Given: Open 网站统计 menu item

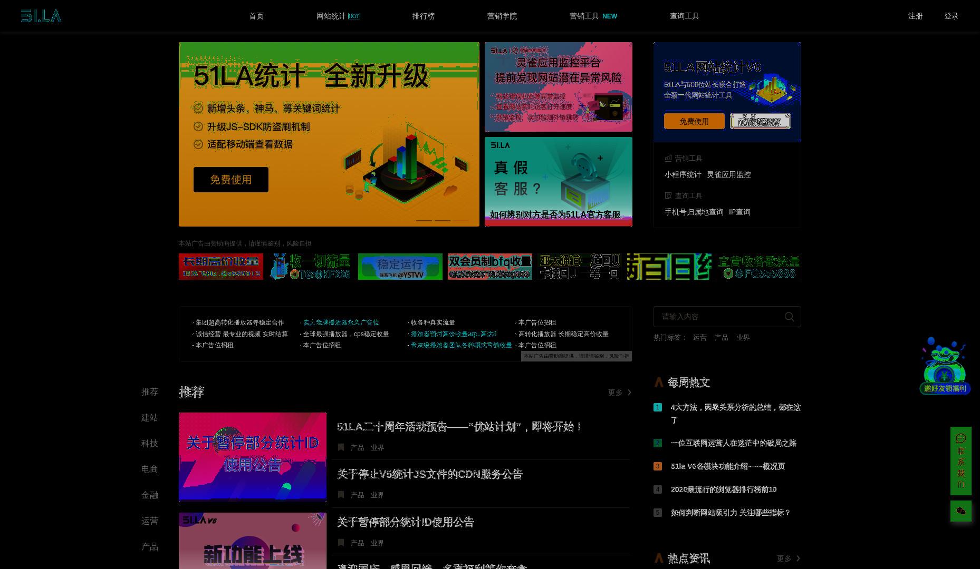Looking at the screenshot, I should click(x=338, y=16).
